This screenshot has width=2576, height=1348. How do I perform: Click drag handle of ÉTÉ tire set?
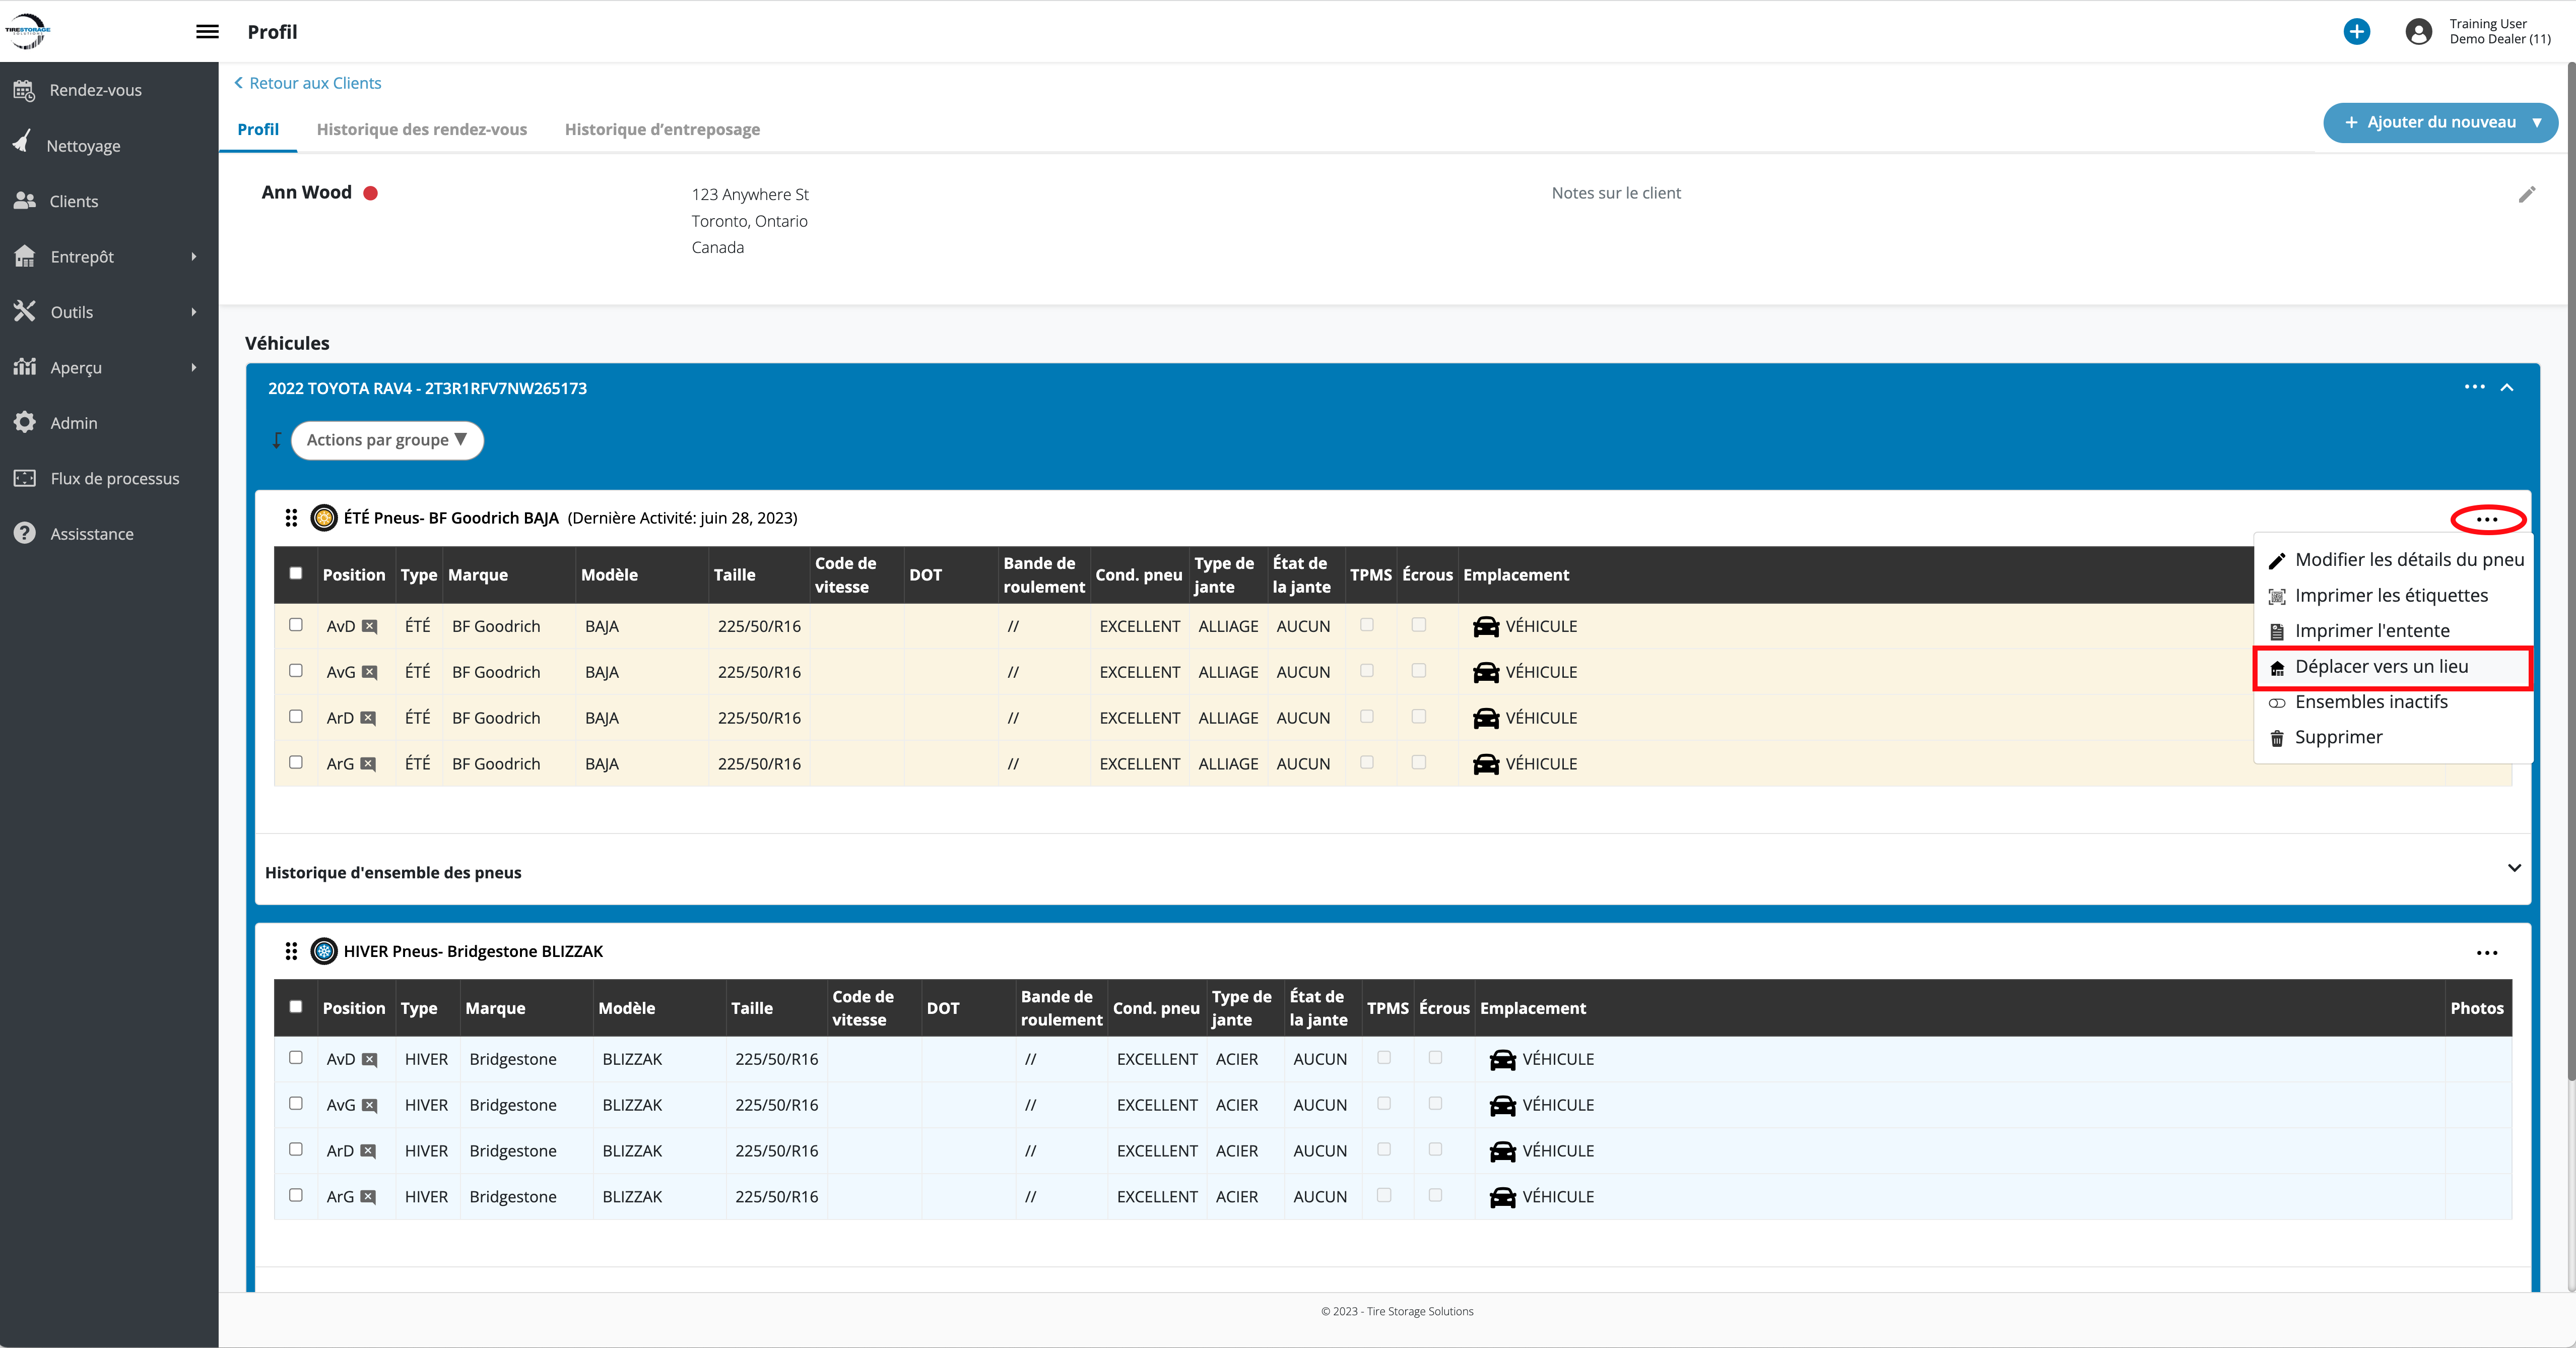[x=291, y=518]
